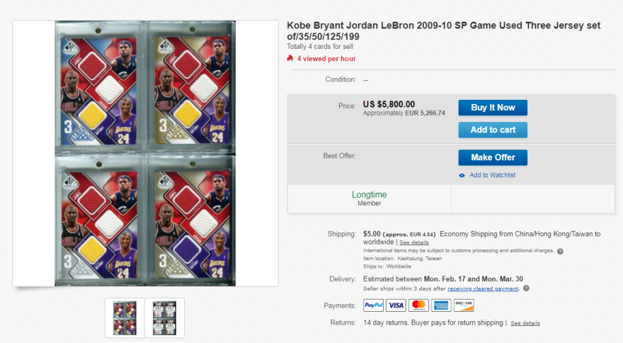The image size is (623, 343).
Task: Click the eye icon beside Add to Watchlist
Action: (x=462, y=175)
